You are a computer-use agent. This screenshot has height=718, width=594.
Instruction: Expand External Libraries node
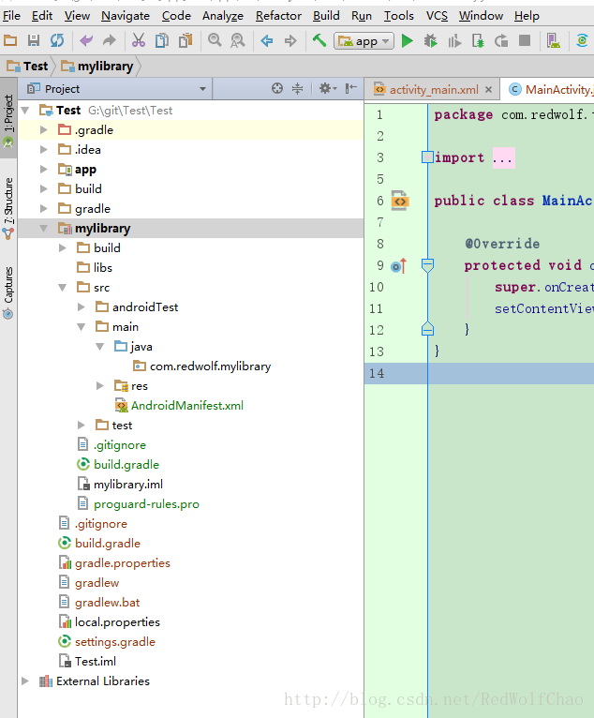[25, 681]
